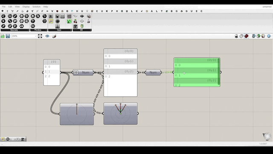Open the arrow beside the eye preview icon
This screenshot has width=273, height=154.
click(51, 36)
